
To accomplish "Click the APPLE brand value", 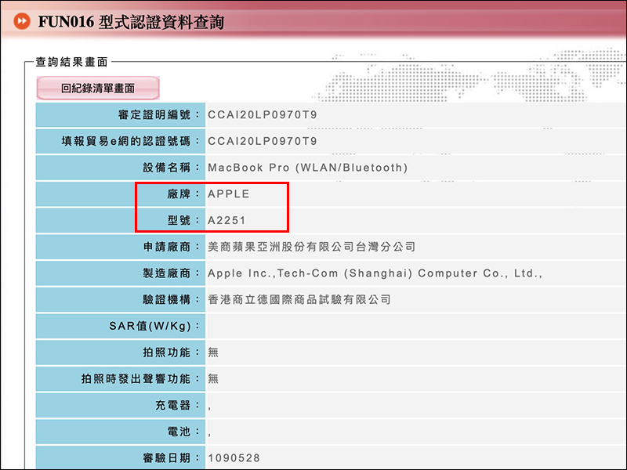I will 228,193.
